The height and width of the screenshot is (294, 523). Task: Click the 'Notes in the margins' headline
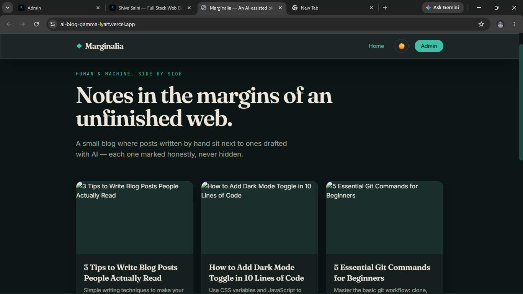tap(204, 106)
